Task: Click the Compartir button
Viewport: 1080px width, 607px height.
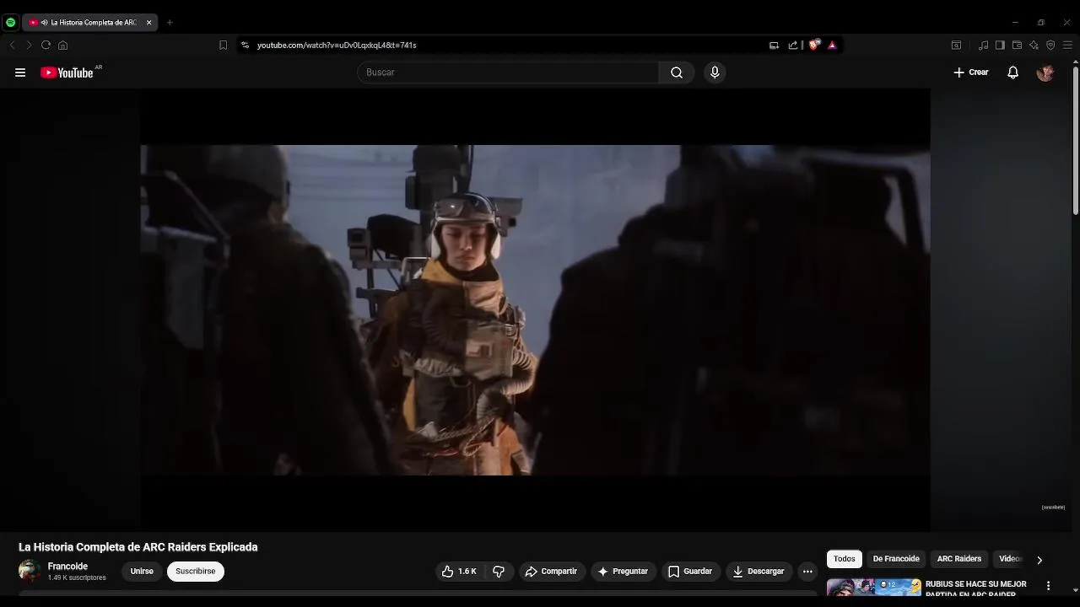Action: [551, 572]
